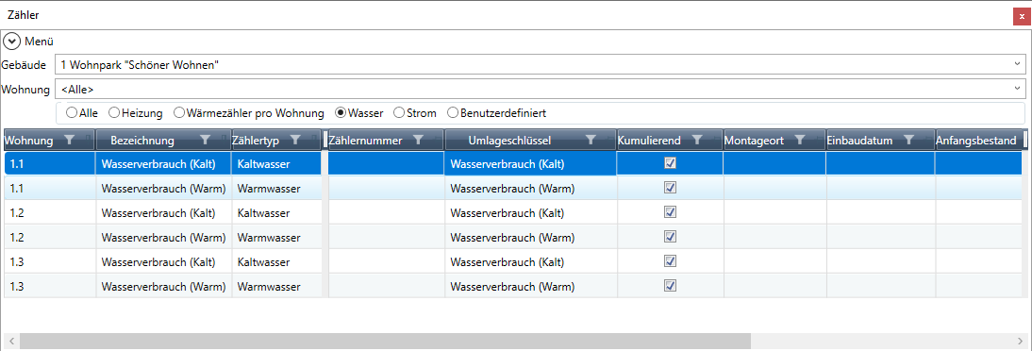The image size is (1032, 351).
Task: Click the scrollbar left arrow
Action: click(x=11, y=341)
